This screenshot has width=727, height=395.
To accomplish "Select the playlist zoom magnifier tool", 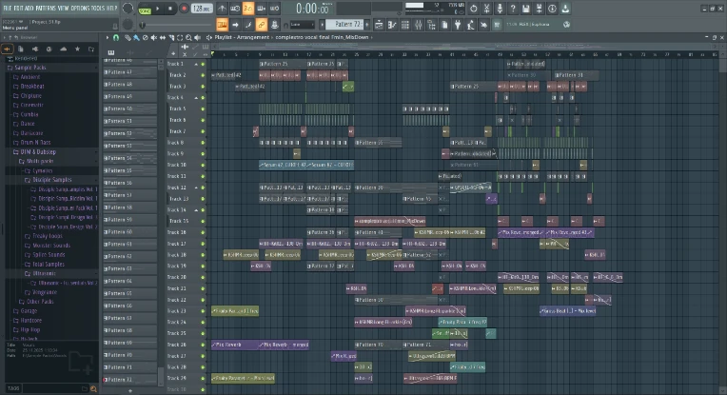I will coord(188,37).
